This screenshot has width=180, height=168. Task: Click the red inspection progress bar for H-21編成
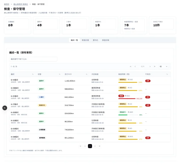tap(127, 99)
